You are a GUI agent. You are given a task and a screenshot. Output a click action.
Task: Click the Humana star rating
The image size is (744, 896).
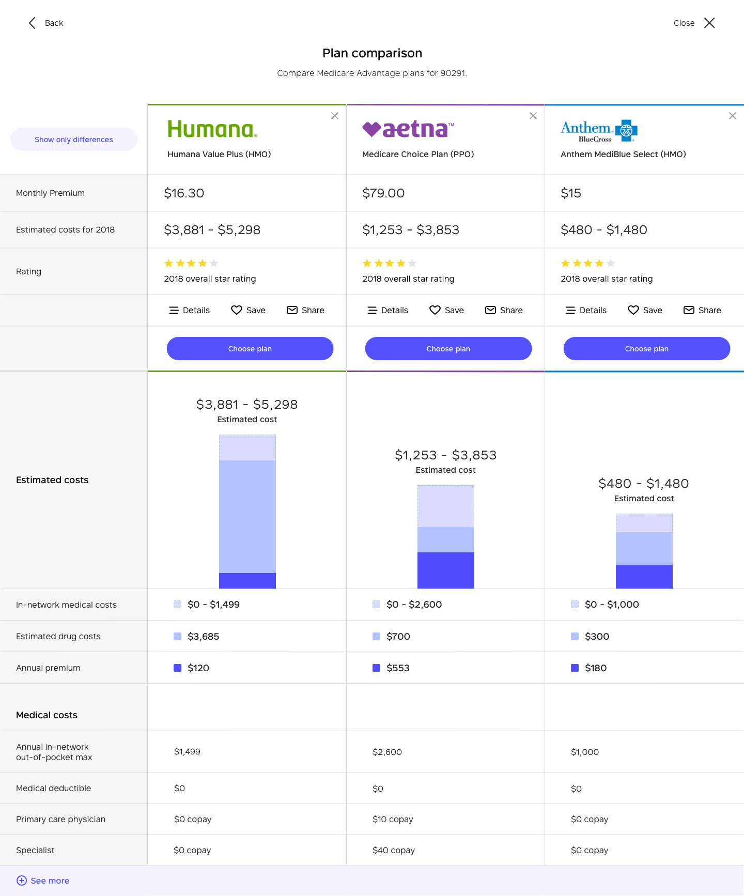tap(191, 264)
